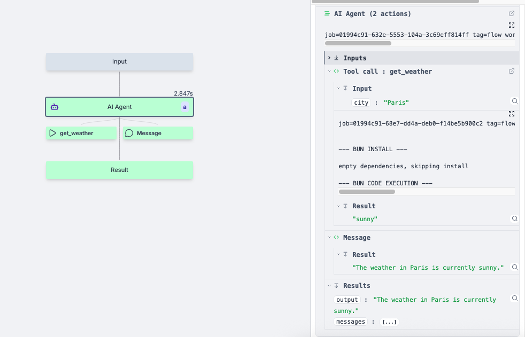
Task: Click the output badge under Results
Action: coord(347,300)
